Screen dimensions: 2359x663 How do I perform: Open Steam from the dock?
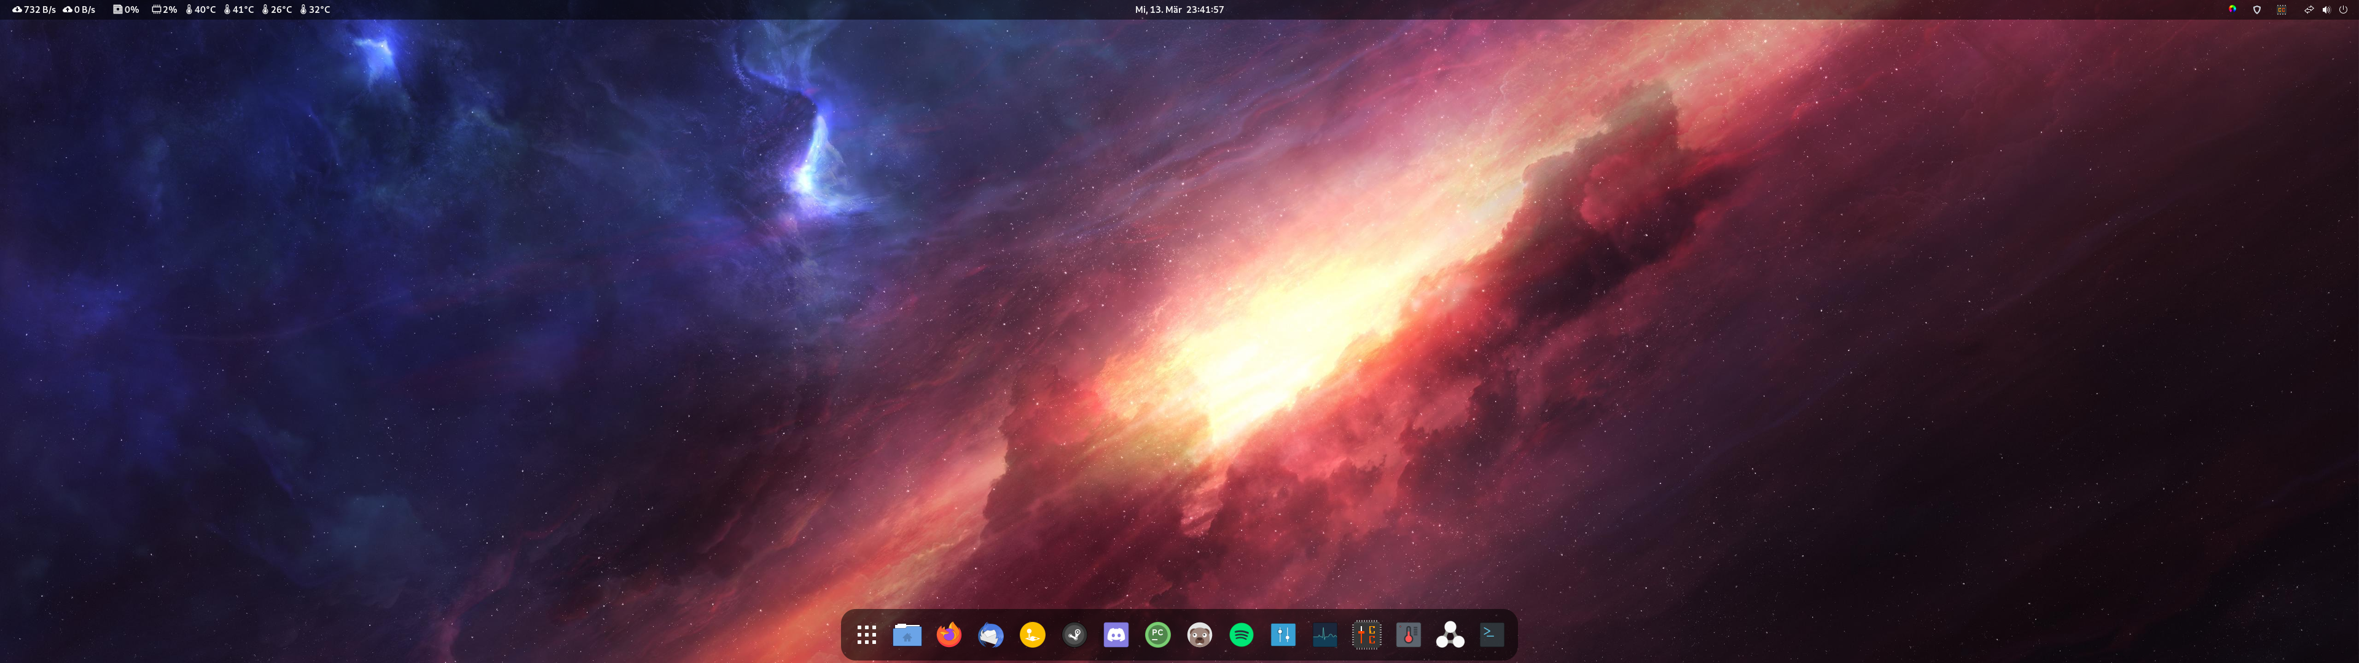point(1074,635)
